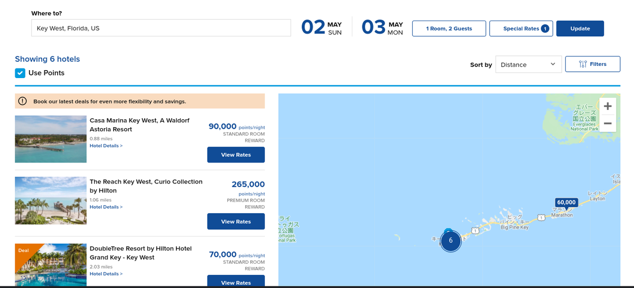
Task: Click the 70,000 points/night price
Action: click(237, 254)
